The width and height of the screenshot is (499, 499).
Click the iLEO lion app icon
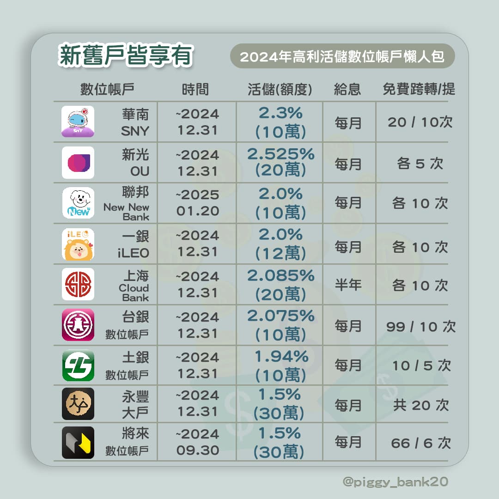point(78,244)
